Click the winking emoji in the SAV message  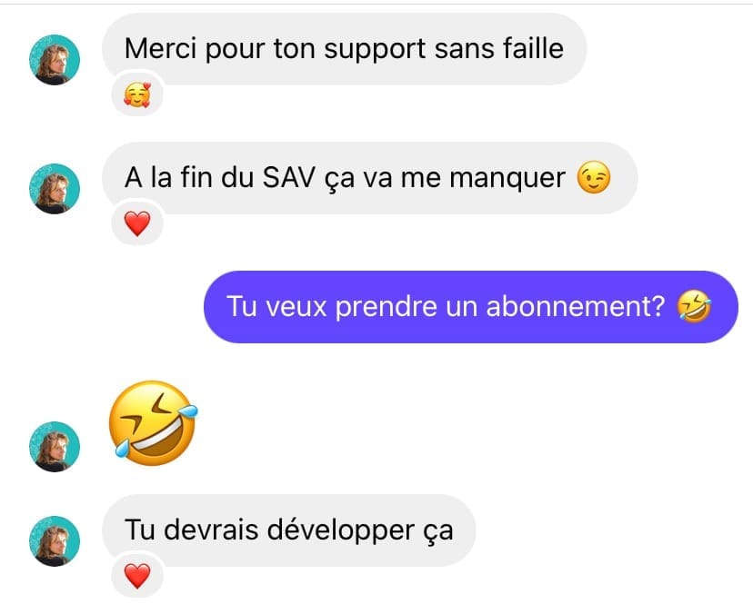(594, 177)
